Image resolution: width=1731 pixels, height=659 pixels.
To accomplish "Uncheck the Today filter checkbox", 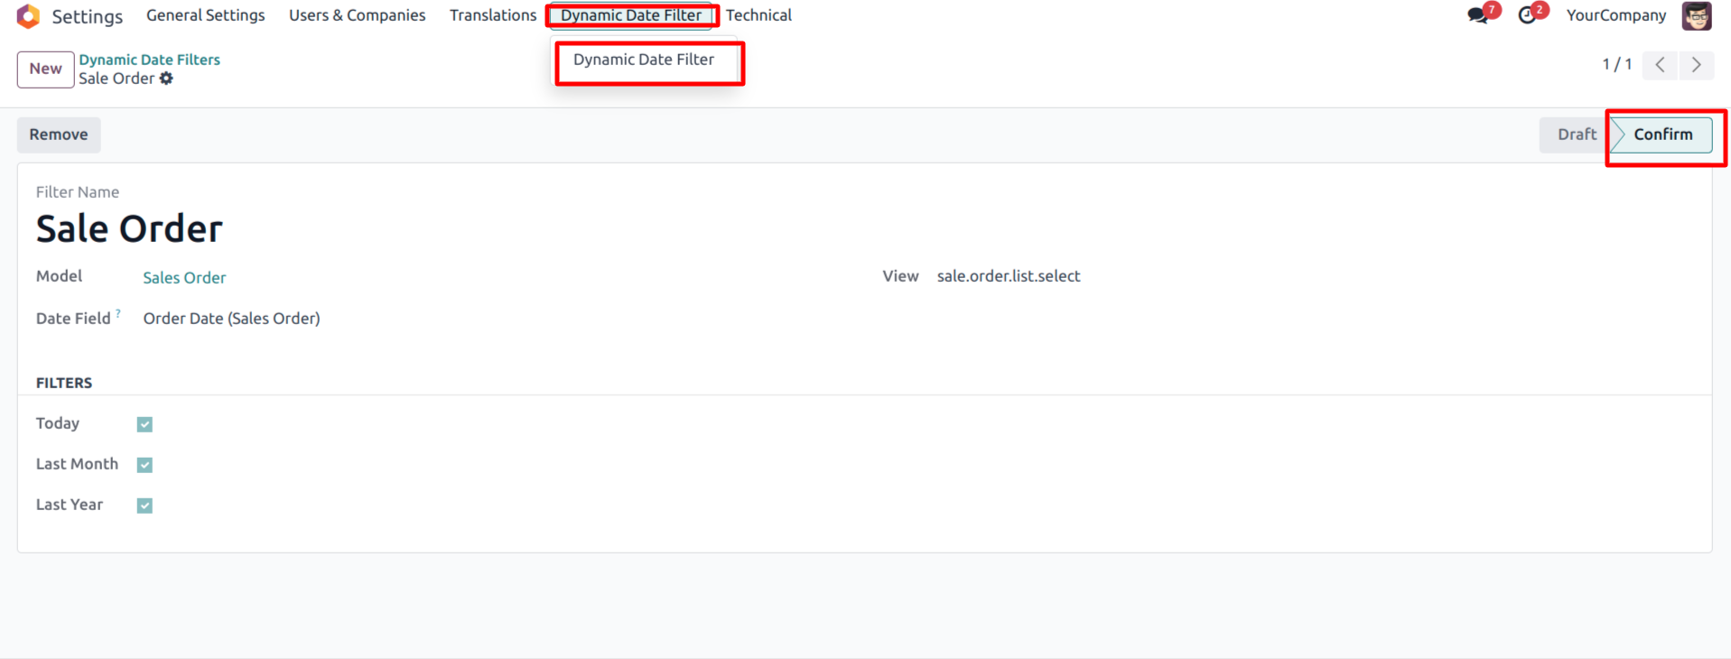I will point(144,424).
